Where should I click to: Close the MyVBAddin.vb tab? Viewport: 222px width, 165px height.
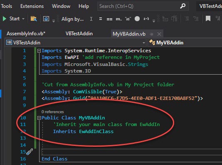coord(159,34)
